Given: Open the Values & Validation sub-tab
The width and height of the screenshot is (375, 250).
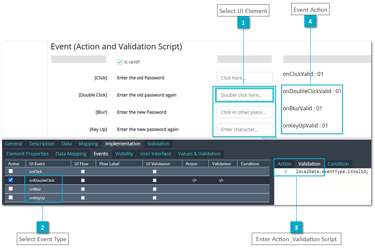Looking at the screenshot, I should (x=199, y=154).
